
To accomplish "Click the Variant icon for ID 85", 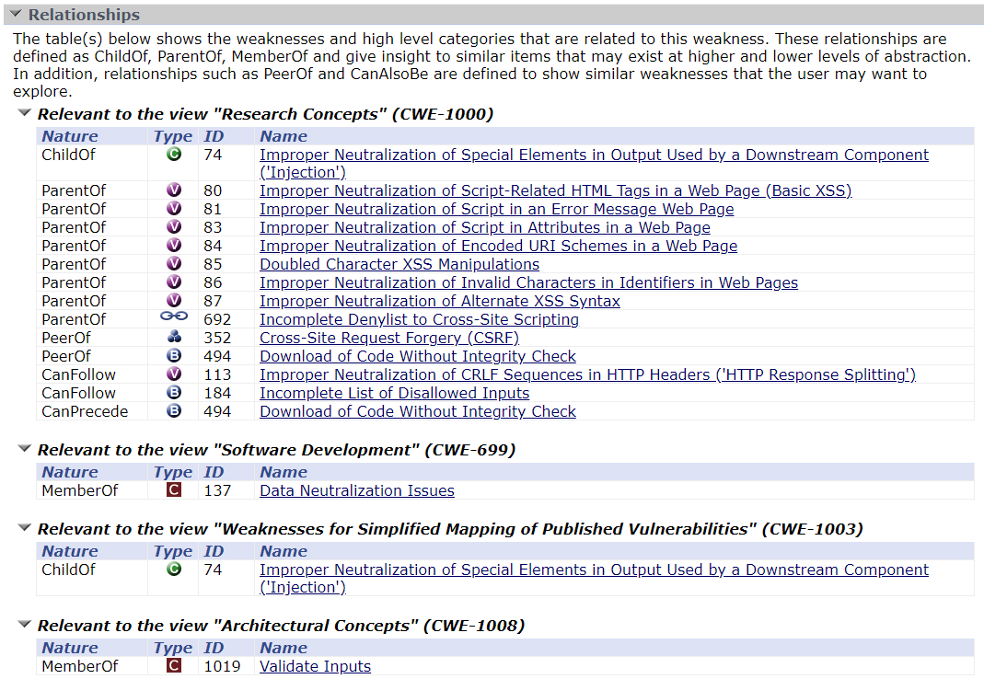I will pos(174,263).
